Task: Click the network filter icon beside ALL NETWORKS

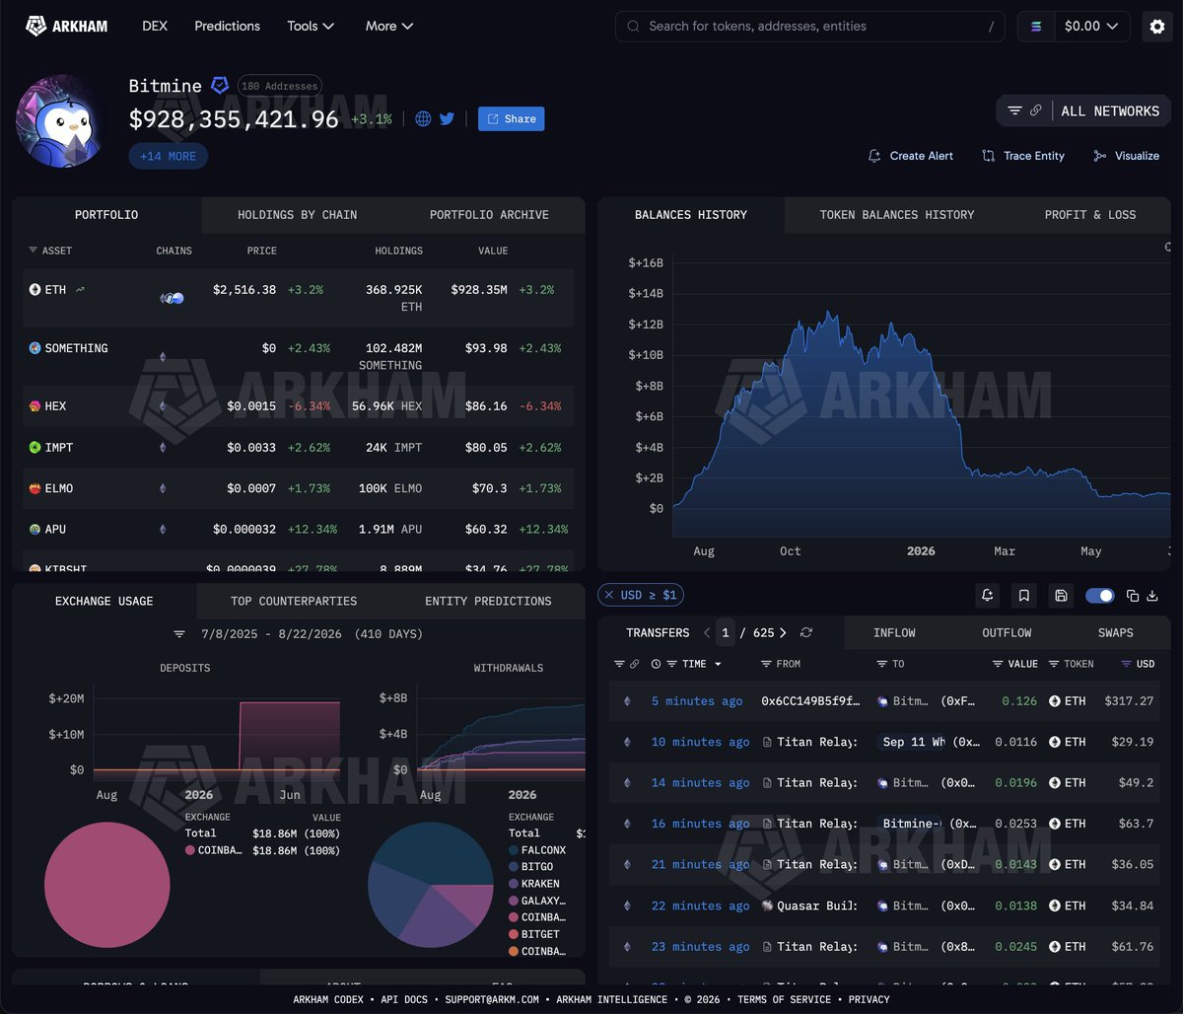Action: click(1014, 111)
